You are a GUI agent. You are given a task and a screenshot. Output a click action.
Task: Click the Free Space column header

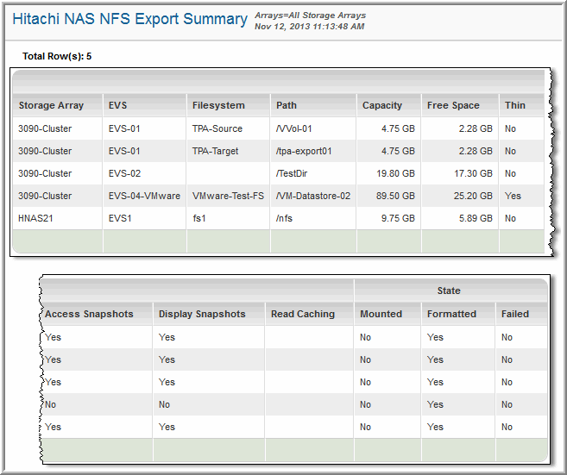[x=453, y=105]
